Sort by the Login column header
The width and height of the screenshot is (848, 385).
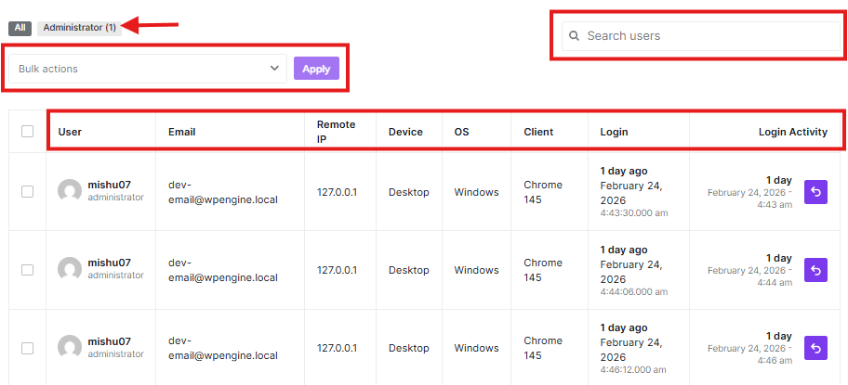(614, 132)
